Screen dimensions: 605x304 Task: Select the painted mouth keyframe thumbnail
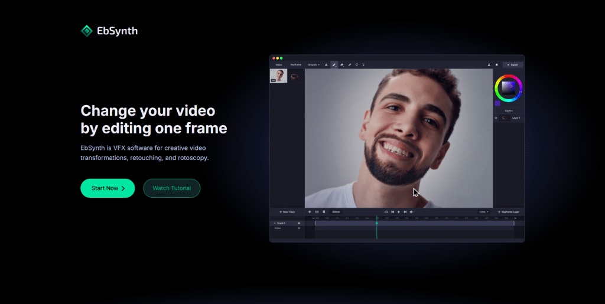click(x=295, y=77)
